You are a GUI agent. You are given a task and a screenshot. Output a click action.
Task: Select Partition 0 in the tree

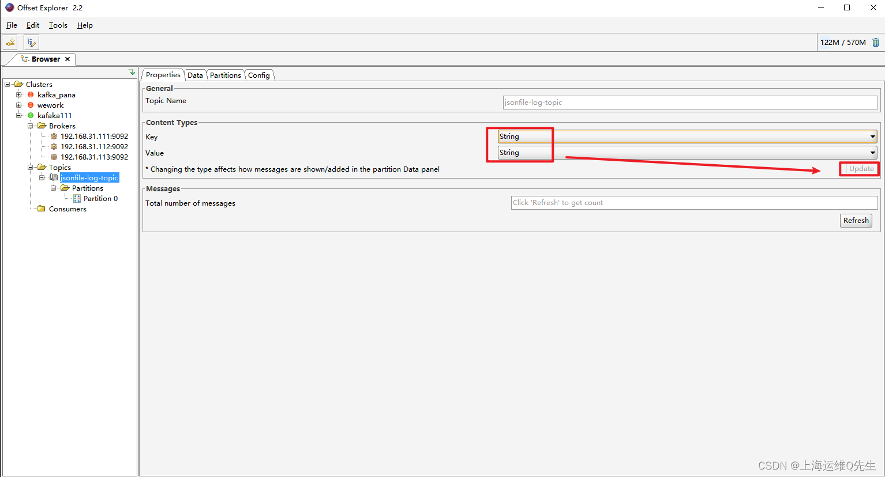tap(100, 198)
